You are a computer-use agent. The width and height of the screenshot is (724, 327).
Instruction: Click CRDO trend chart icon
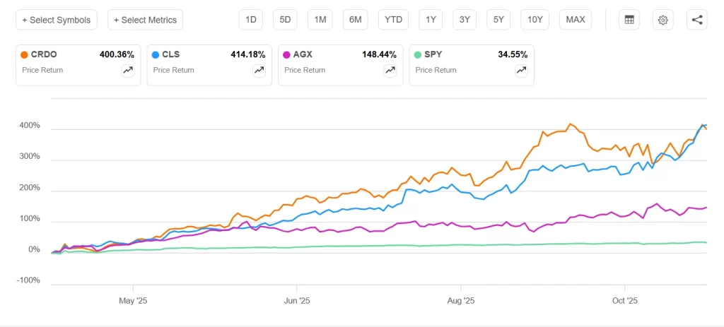pos(128,70)
